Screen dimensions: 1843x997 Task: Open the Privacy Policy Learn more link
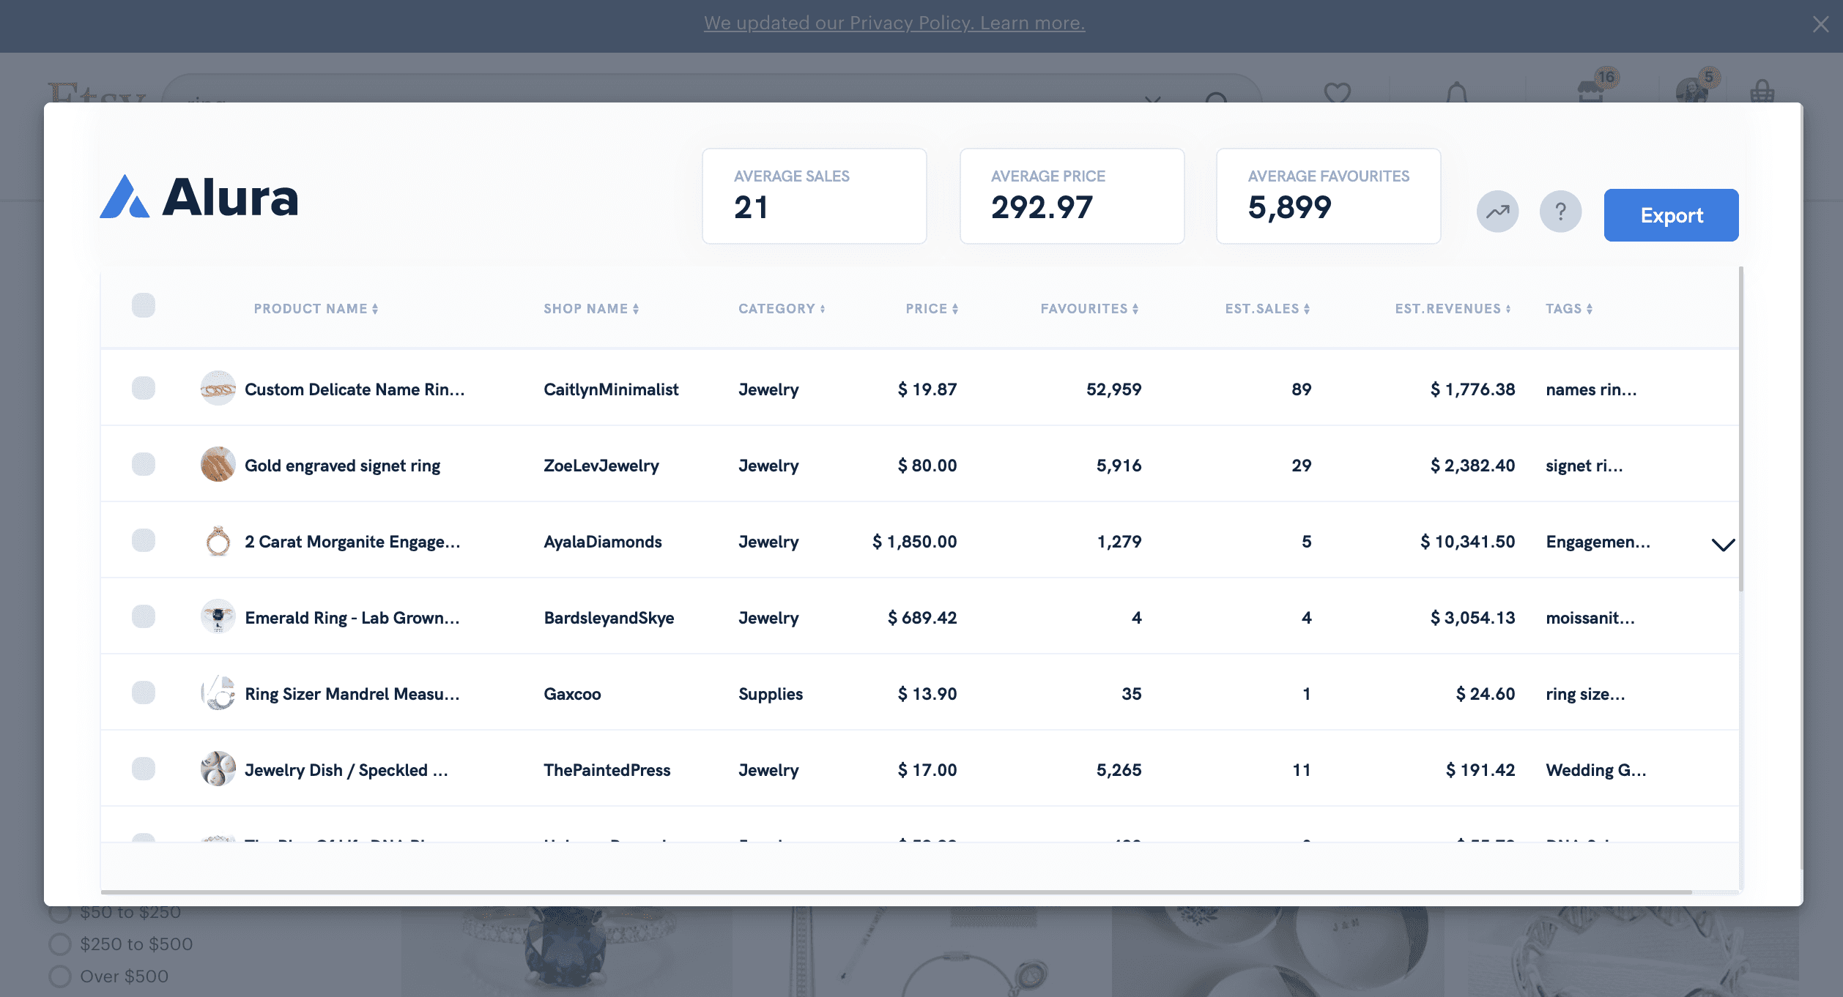click(x=894, y=23)
